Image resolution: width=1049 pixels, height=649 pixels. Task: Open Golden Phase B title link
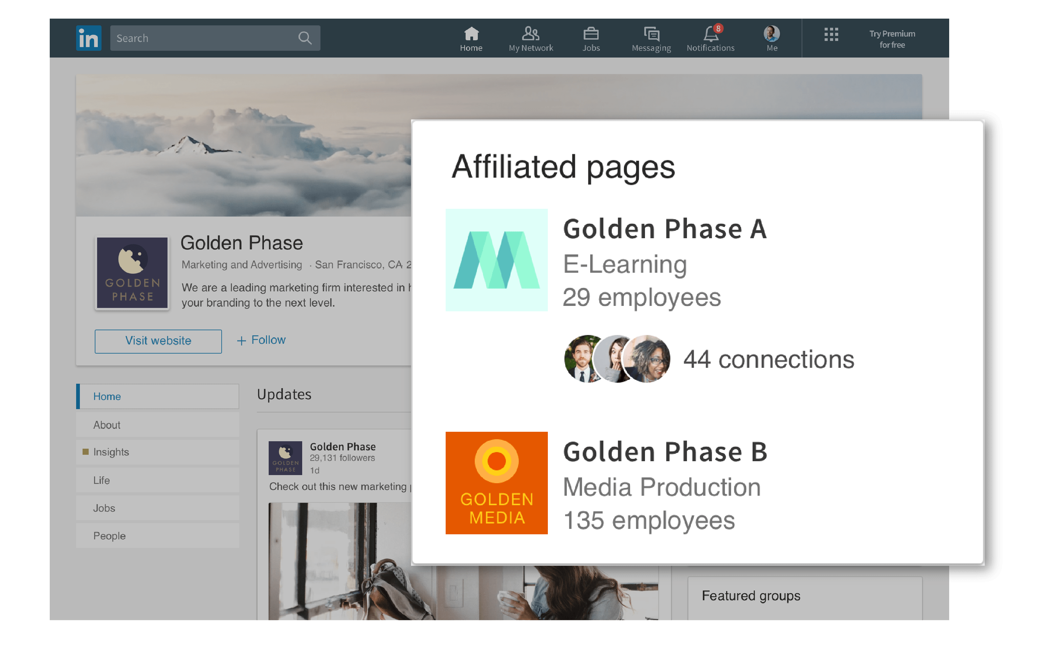[x=665, y=452]
